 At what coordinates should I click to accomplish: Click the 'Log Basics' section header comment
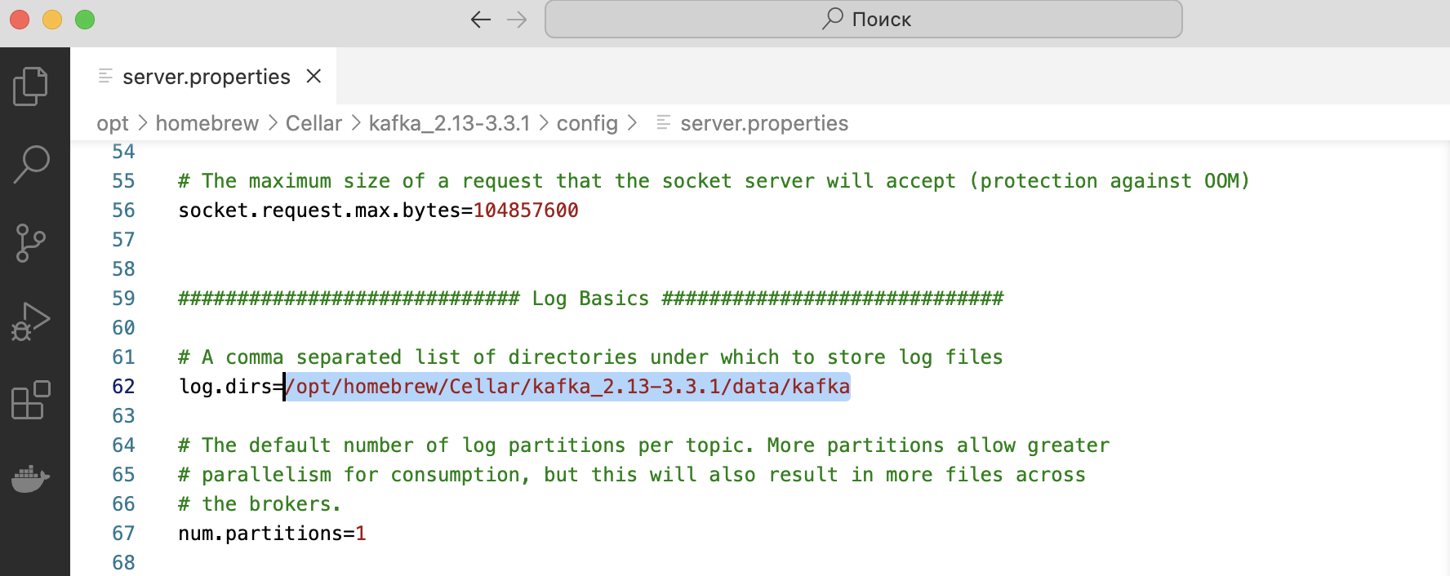tap(590, 298)
